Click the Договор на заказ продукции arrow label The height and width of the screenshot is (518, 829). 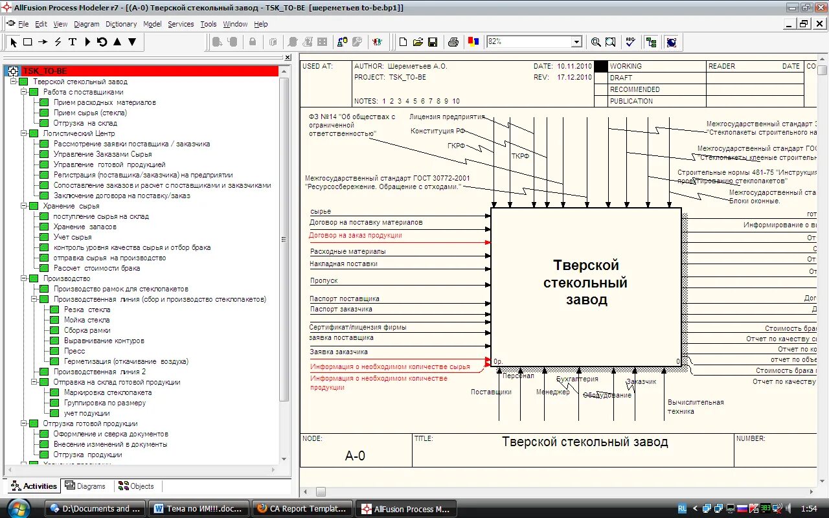click(355, 236)
